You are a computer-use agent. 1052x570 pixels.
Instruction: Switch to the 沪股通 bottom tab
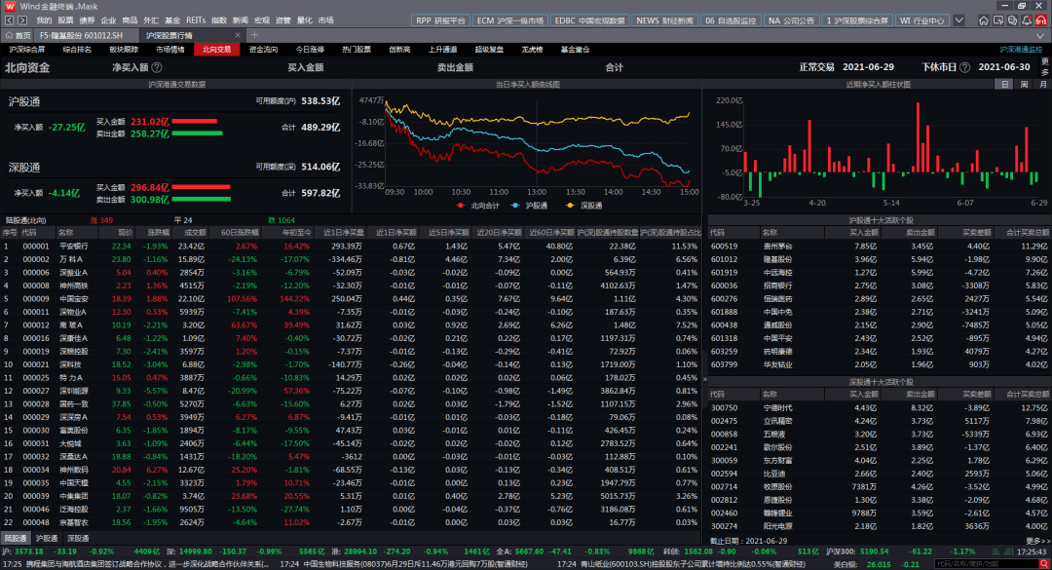[47, 539]
